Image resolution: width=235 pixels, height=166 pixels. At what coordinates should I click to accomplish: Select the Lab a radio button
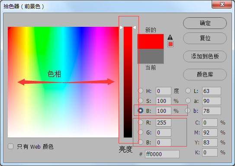[188, 101]
